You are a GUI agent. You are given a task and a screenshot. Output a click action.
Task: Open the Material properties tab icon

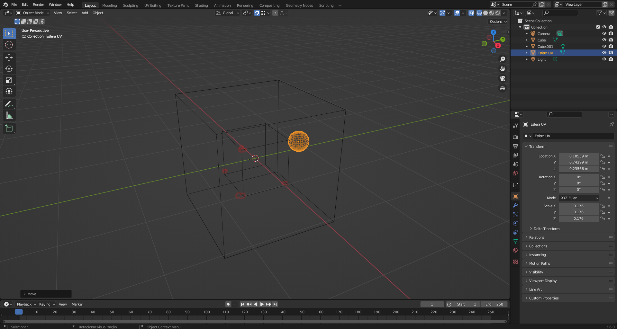[515, 250]
